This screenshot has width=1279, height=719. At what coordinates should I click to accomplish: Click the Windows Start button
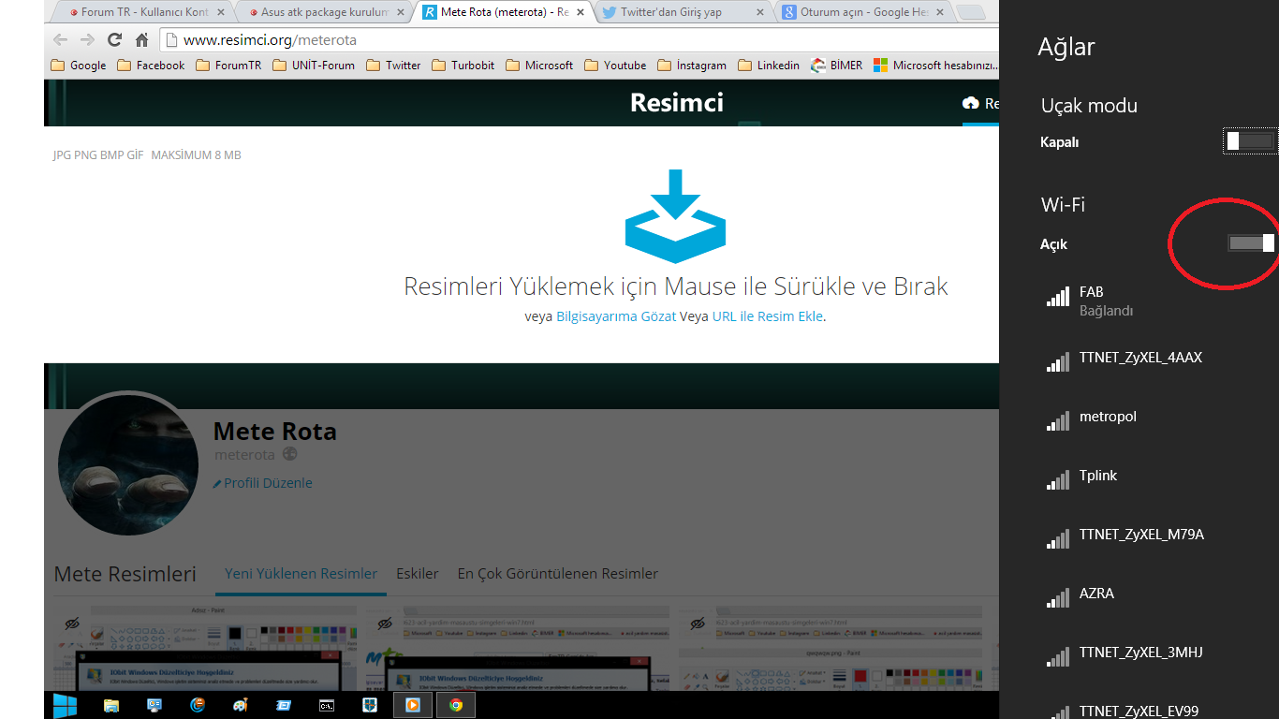pyautogui.click(x=66, y=705)
